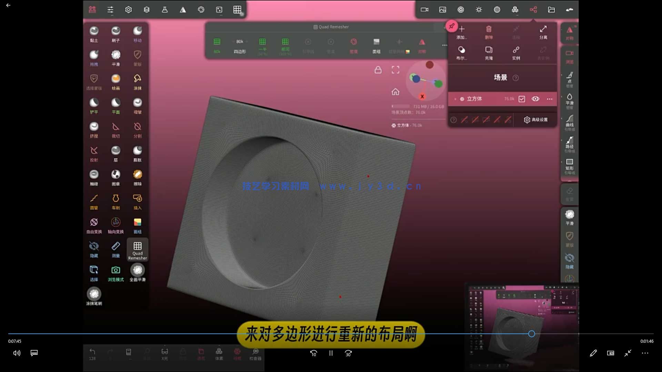Switch to the node graph tab in the top toolbar
Viewport: 662px width, 372px height.
pyautogui.click(x=533, y=10)
